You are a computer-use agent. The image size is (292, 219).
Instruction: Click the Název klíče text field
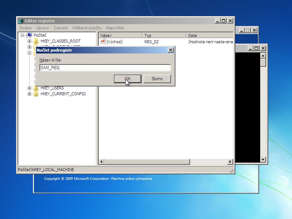click(105, 68)
